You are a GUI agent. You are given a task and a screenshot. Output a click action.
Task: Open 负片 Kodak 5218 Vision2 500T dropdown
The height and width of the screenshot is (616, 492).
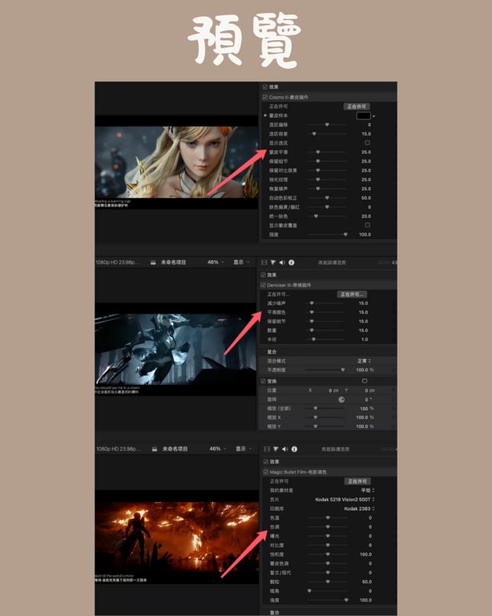pos(345,500)
